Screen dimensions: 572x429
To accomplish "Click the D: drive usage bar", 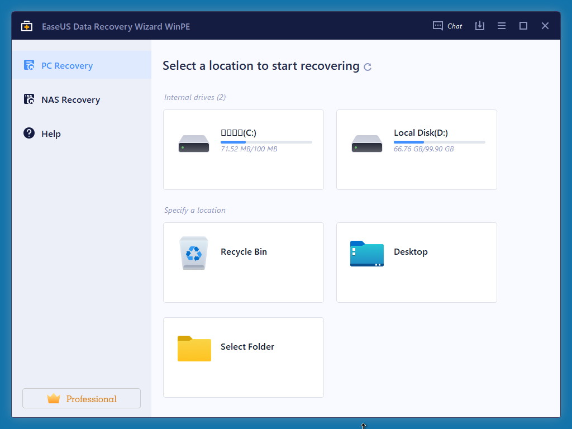I will (x=440, y=142).
